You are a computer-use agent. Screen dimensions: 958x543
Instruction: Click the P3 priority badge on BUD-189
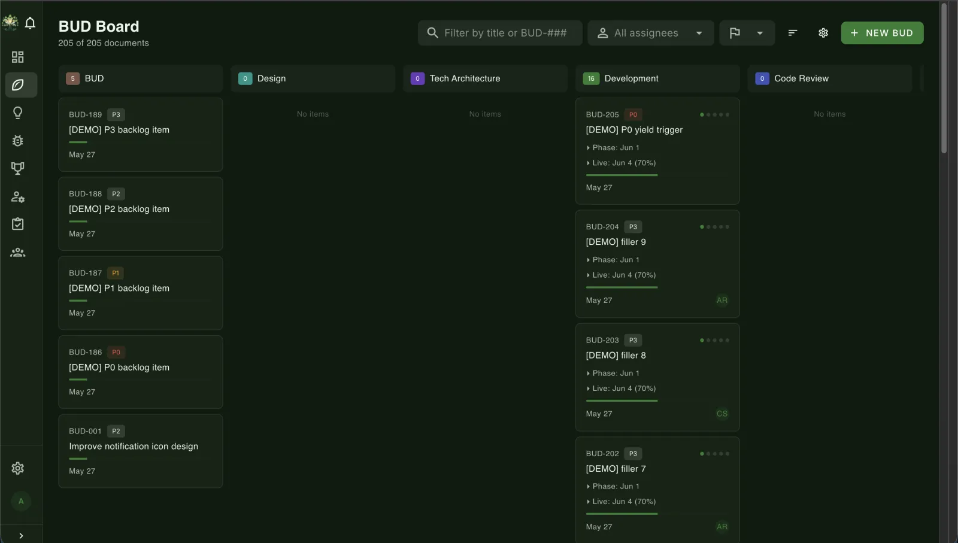(x=116, y=115)
